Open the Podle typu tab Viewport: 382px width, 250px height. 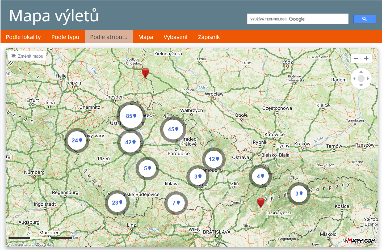pos(65,37)
